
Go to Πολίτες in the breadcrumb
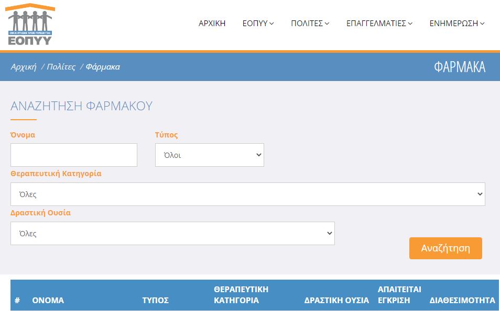pos(61,67)
